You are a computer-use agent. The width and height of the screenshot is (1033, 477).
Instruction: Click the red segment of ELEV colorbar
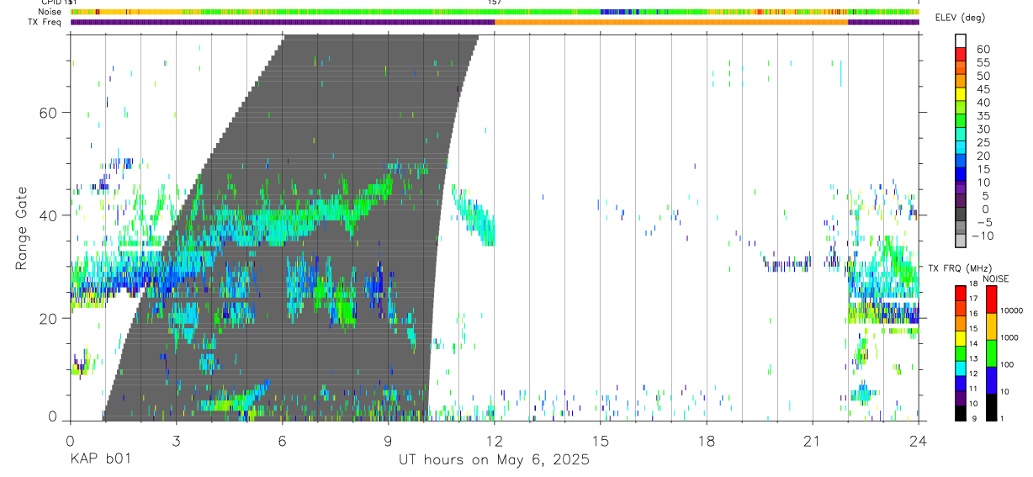click(961, 54)
